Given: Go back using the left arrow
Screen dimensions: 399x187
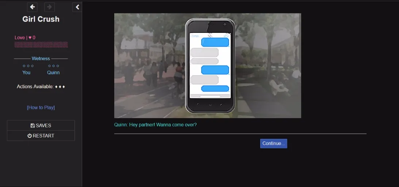Looking at the screenshot, I should point(32,7).
